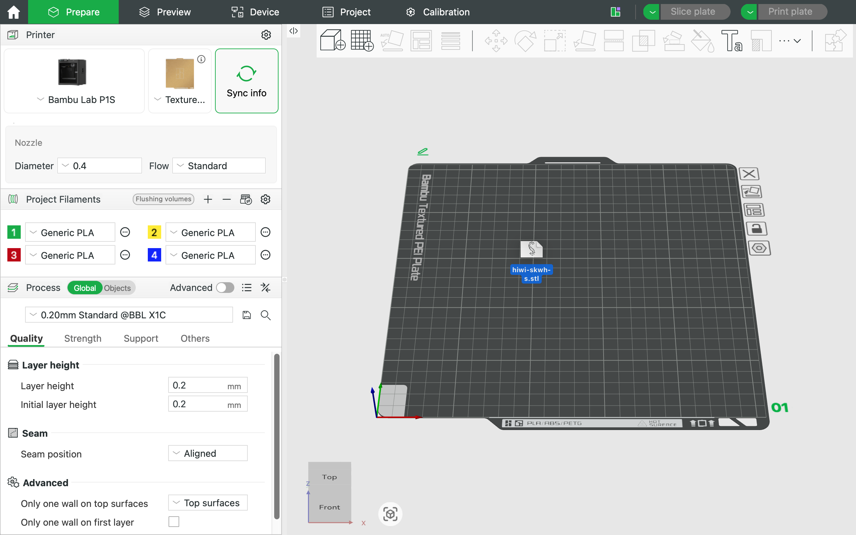Open the Seam position dropdown

pos(208,453)
